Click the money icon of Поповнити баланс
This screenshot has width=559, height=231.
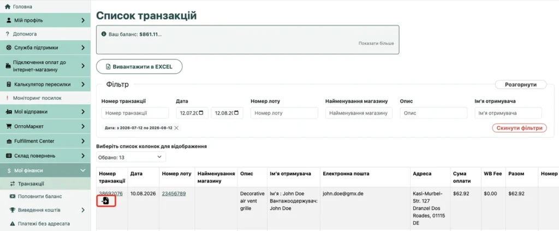[13, 197]
